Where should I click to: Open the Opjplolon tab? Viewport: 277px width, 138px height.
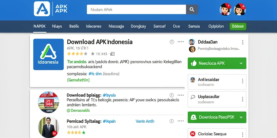216,26
